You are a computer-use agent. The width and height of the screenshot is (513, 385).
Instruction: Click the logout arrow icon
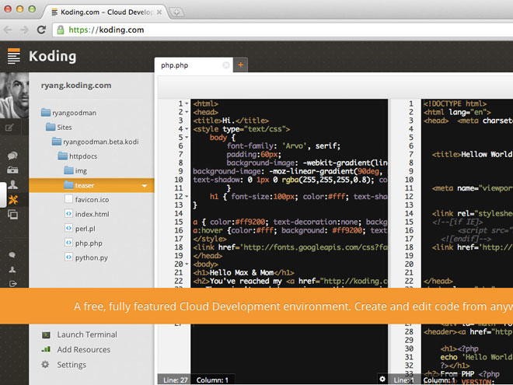12,284
